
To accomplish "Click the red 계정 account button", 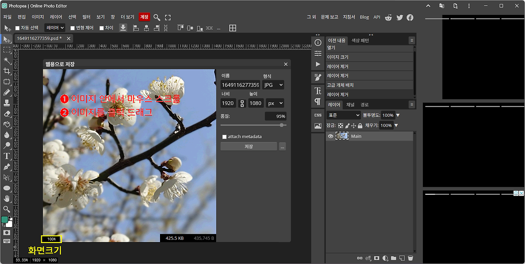I will coord(144,17).
